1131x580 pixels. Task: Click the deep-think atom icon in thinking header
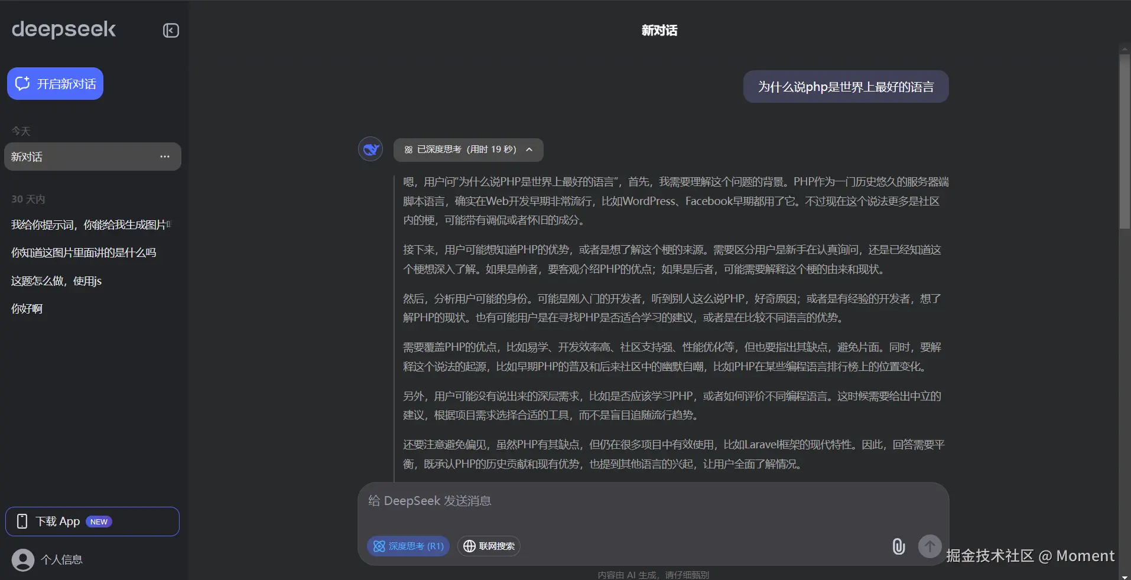point(408,150)
